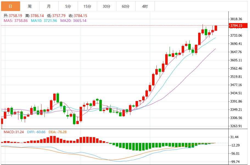Click the MA20: 3665.14 indicator label
Viewport: 250px width, 165px height.
[73, 21]
